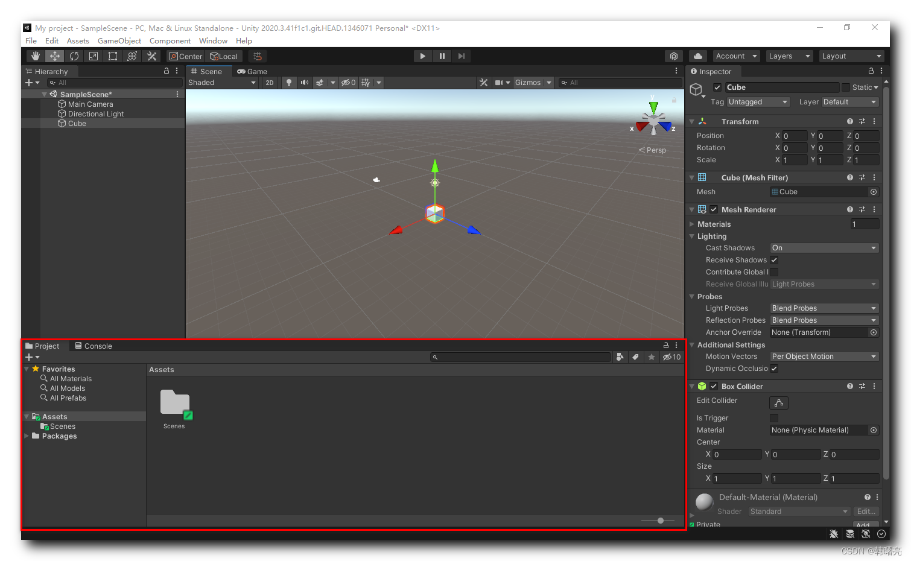Image resolution: width=911 pixels, height=561 pixels.
Task: Open the Account dropdown
Action: 736,56
